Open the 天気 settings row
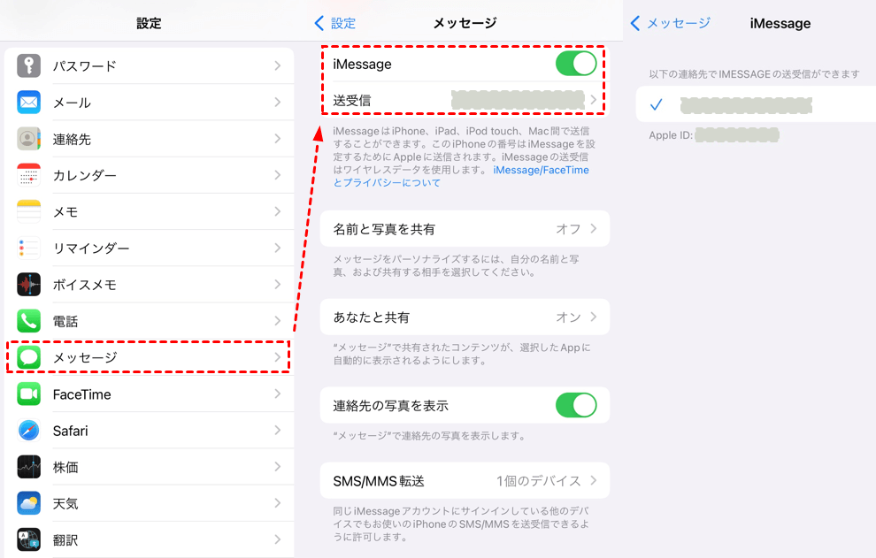876x558 pixels. [x=149, y=503]
